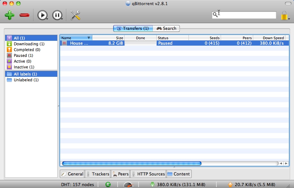Viewport: 294px width, 188px height.
Task: Select the Transfers (1) tab
Action: [133, 28]
